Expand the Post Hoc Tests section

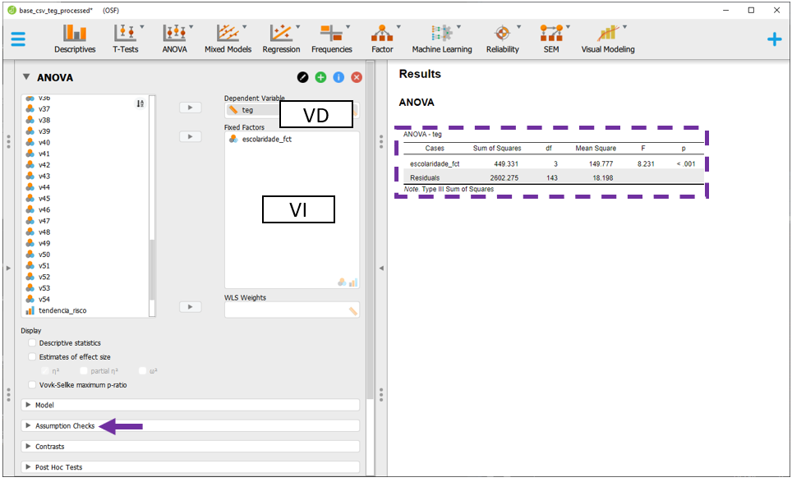click(x=58, y=467)
